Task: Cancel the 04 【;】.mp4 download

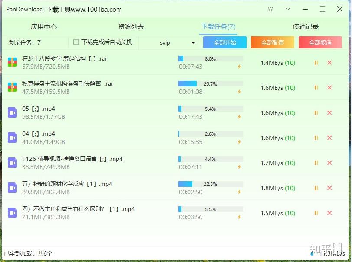Action: click(x=329, y=137)
